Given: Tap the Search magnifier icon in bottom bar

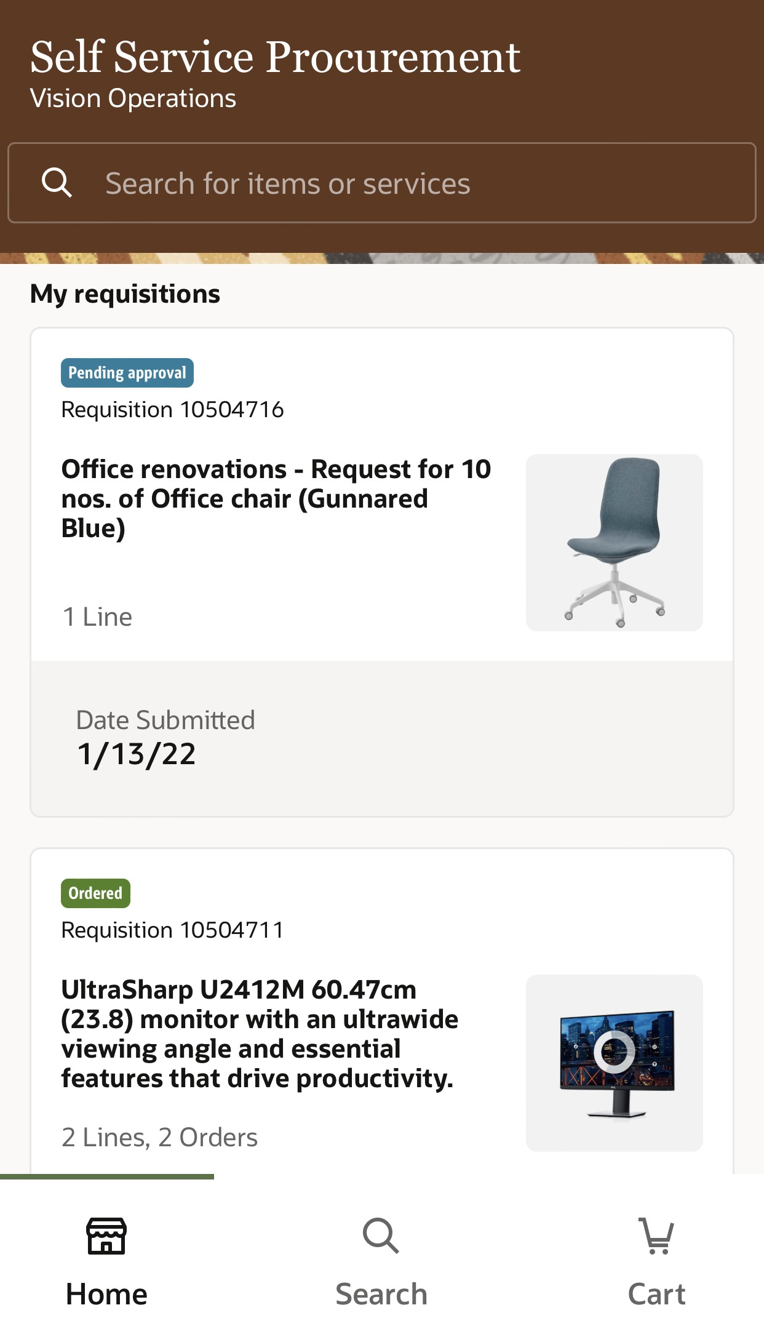Looking at the screenshot, I should click(x=381, y=1235).
